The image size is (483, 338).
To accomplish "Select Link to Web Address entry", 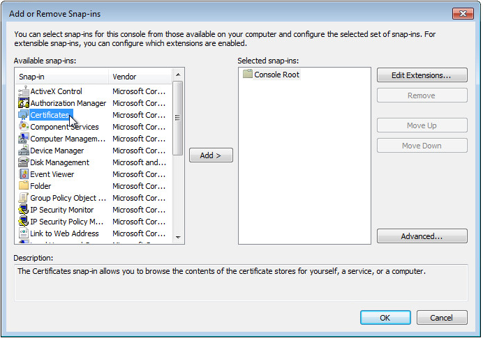I will pos(64,233).
